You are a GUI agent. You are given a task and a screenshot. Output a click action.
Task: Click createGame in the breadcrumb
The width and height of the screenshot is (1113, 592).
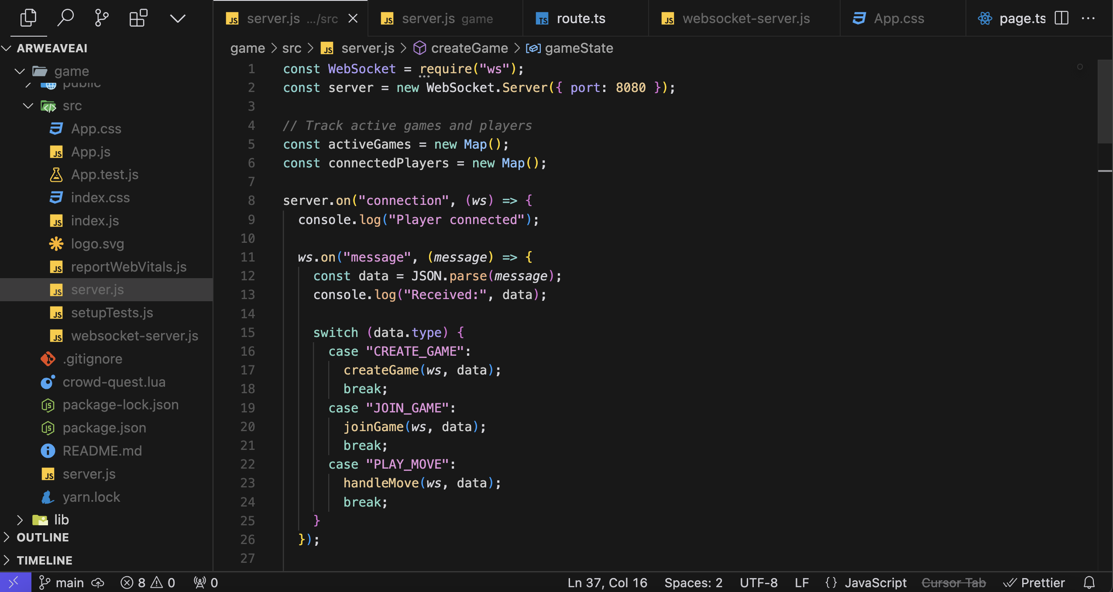[469, 48]
